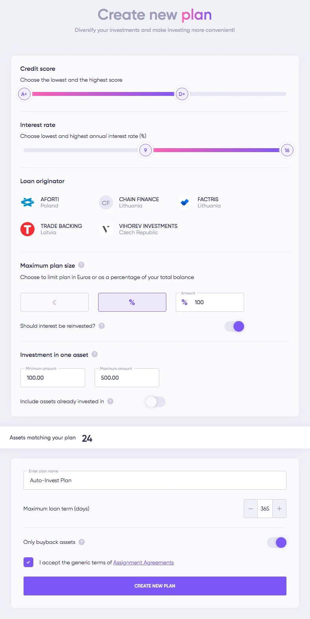The image size is (310, 619).
Task: Switch plan limit to Euro option
Action: pos(55,302)
